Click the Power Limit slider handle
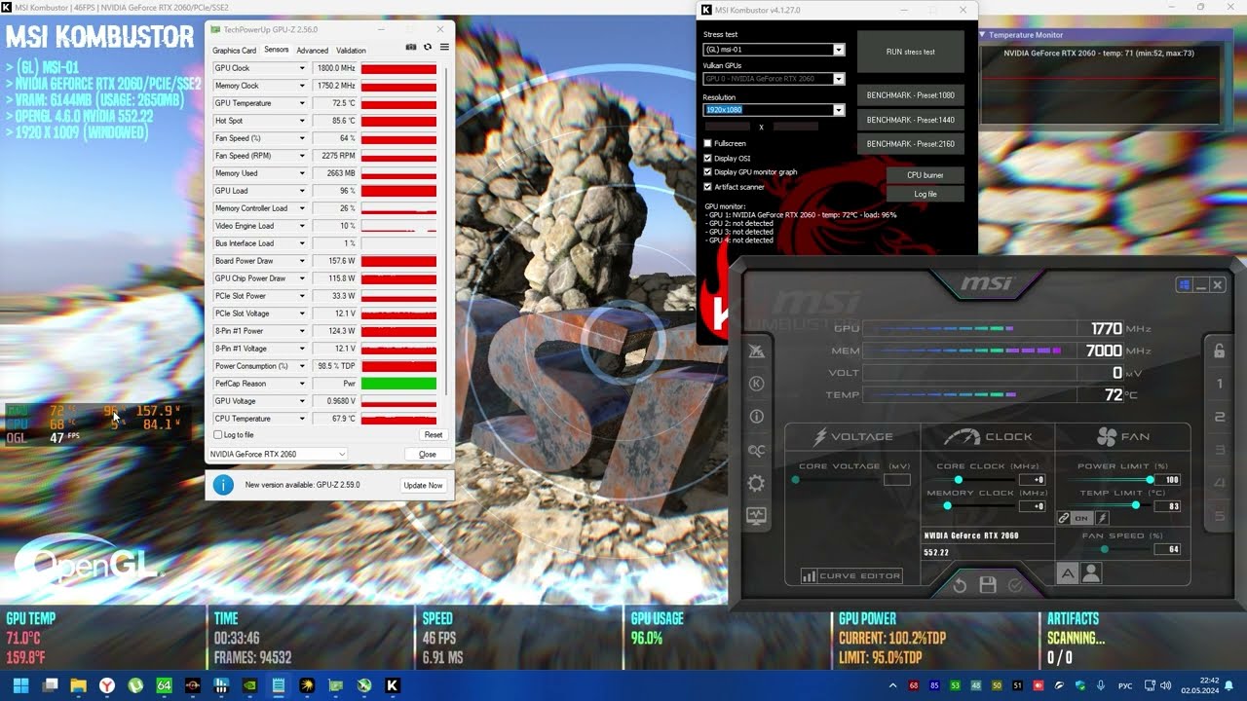Image resolution: width=1247 pixels, height=701 pixels. (x=1151, y=480)
